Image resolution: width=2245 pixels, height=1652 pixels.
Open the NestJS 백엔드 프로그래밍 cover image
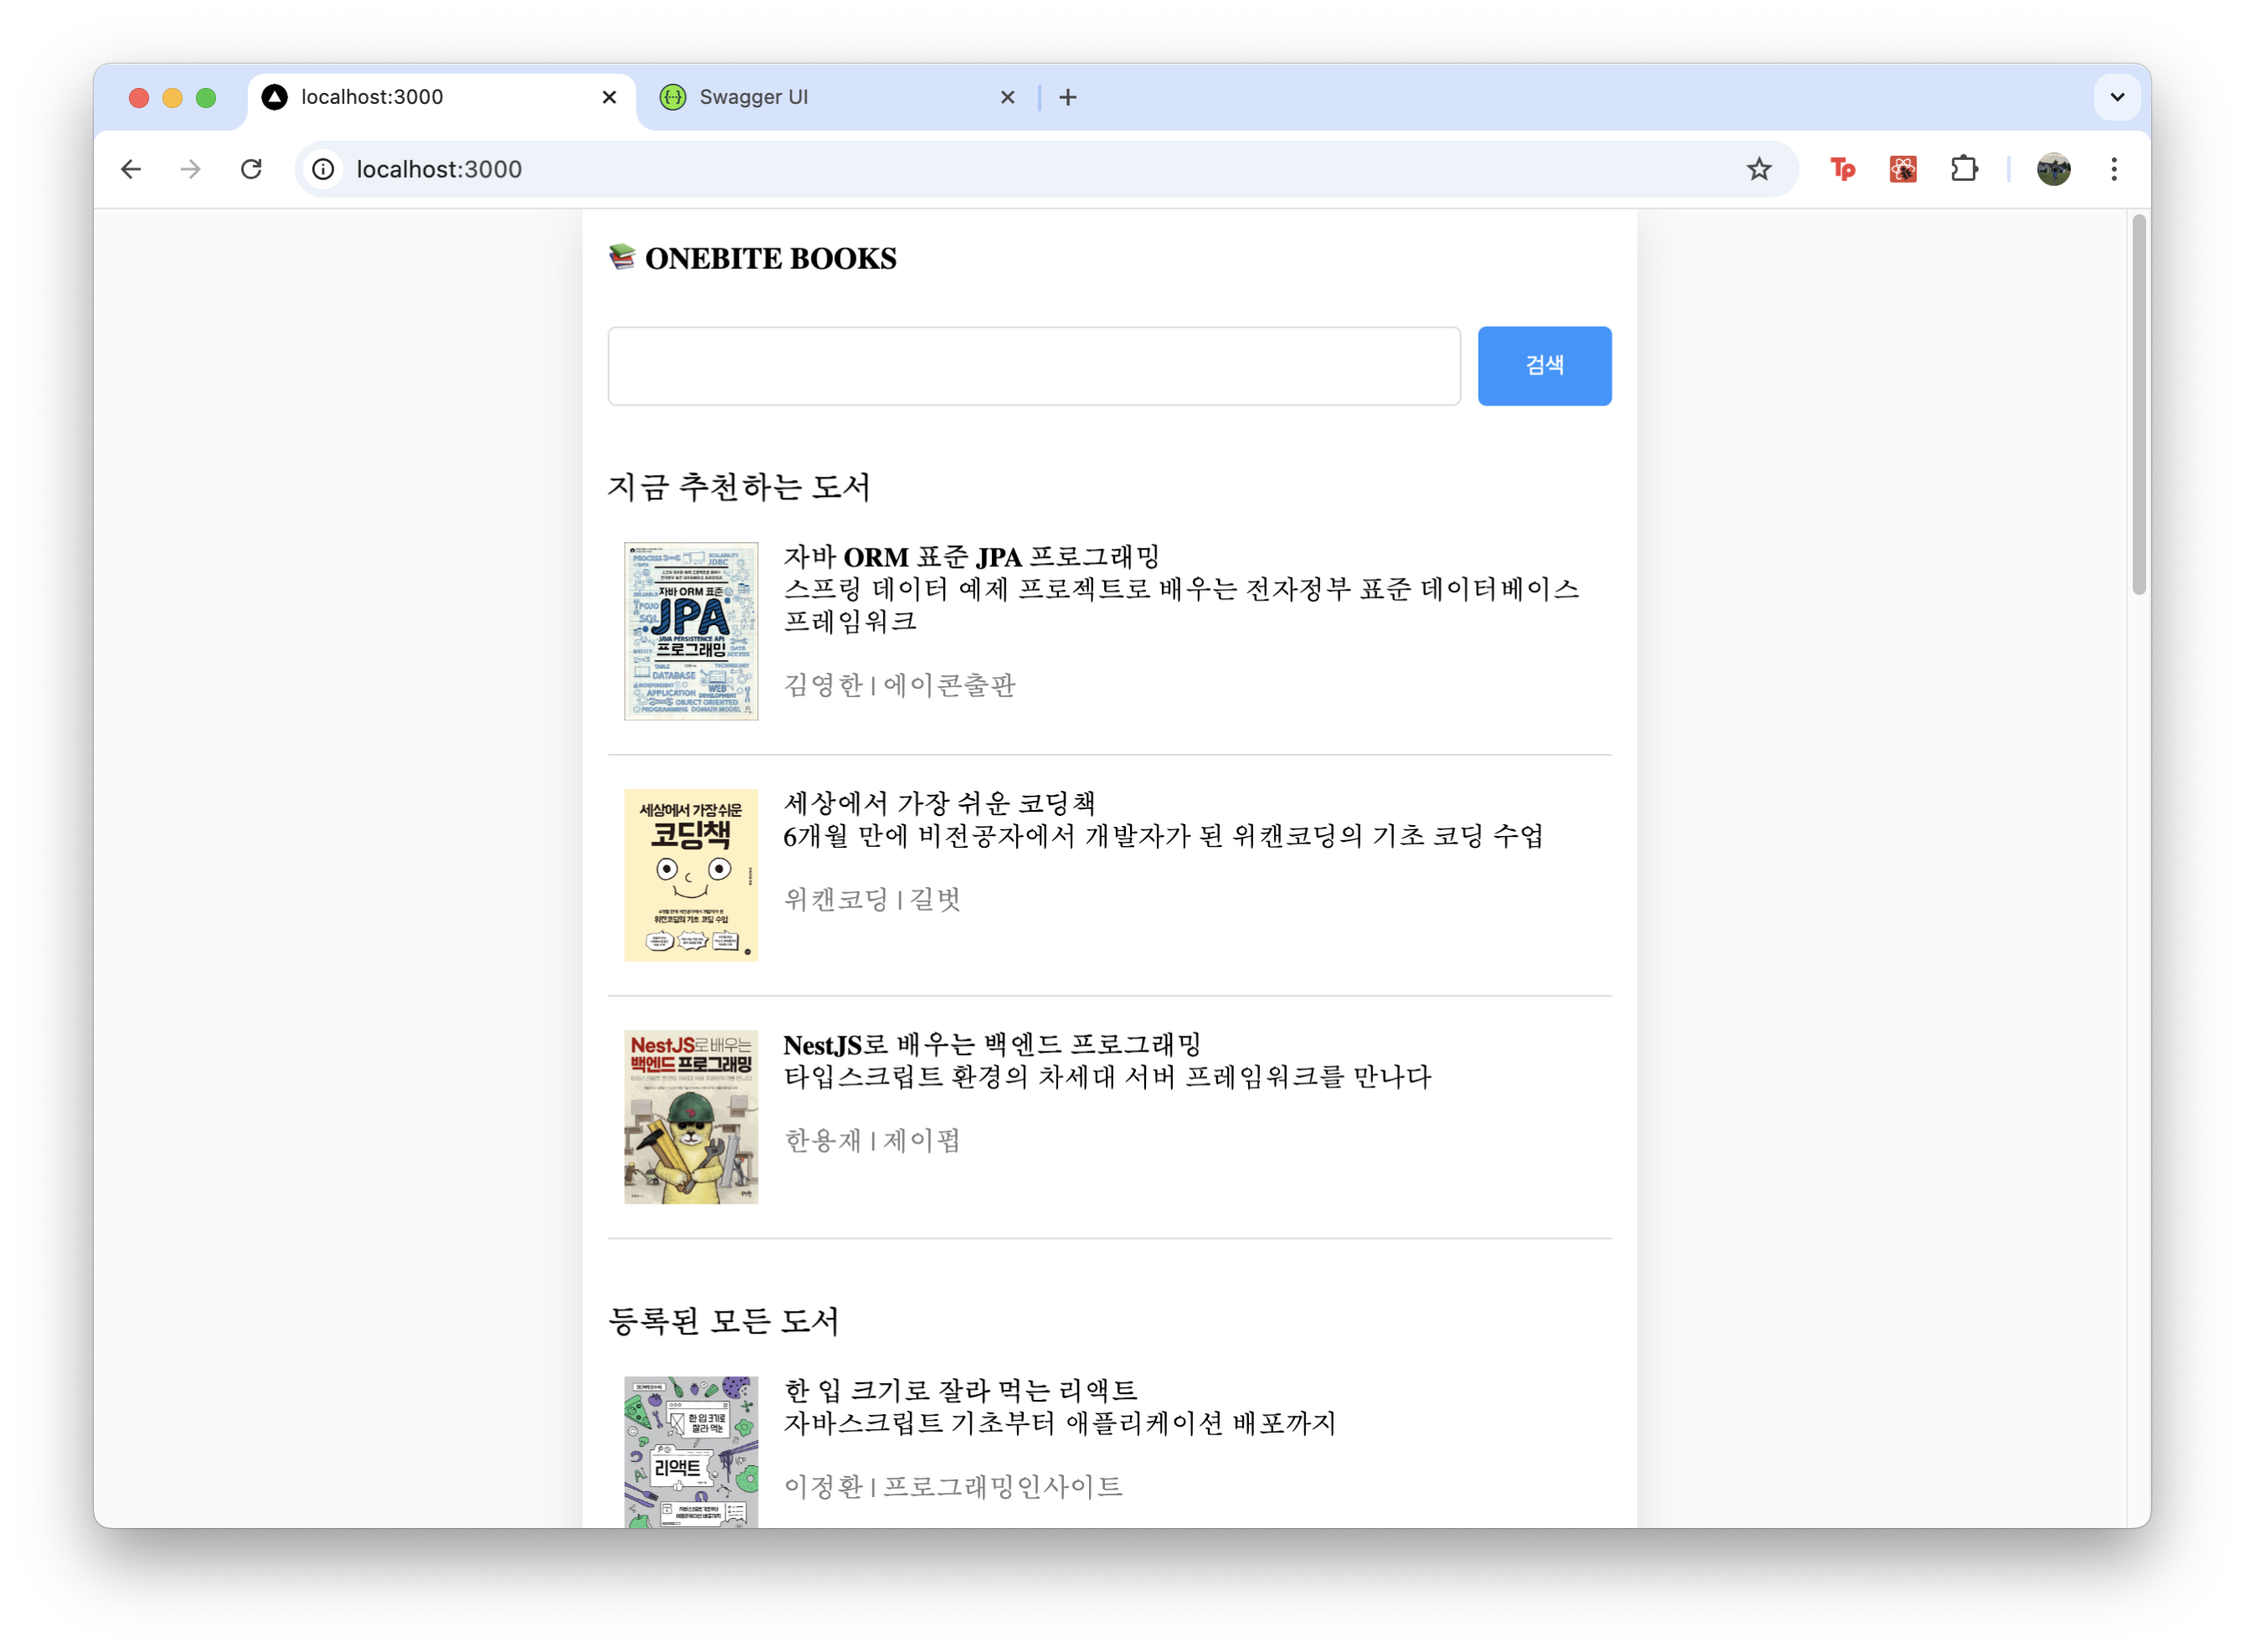(691, 1117)
